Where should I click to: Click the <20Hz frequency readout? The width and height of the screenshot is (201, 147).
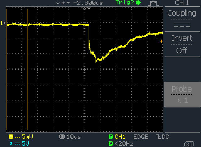(x=124, y=144)
